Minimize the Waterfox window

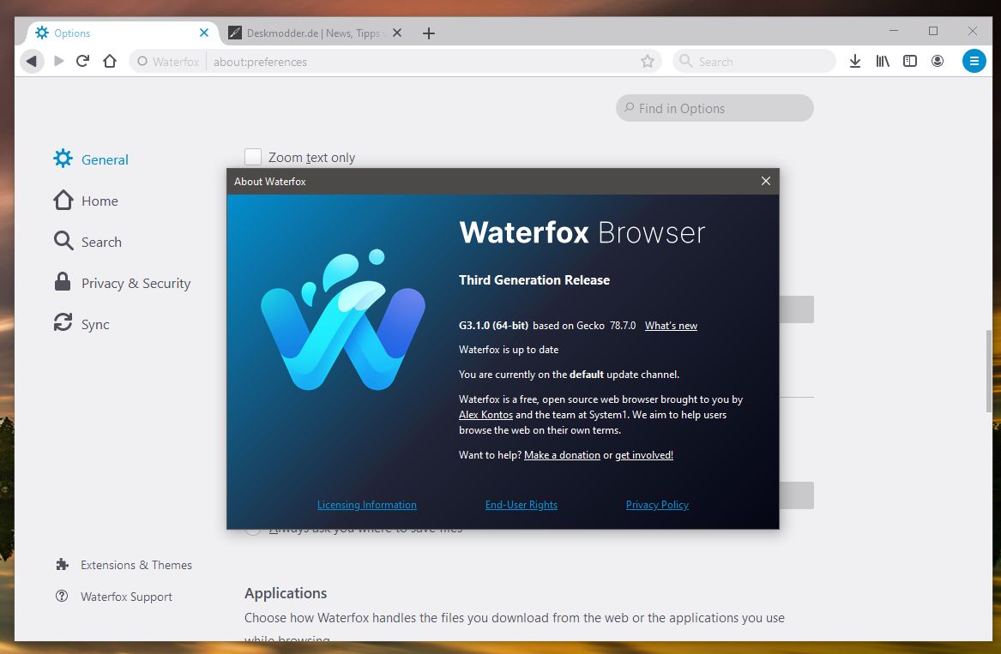[894, 31]
